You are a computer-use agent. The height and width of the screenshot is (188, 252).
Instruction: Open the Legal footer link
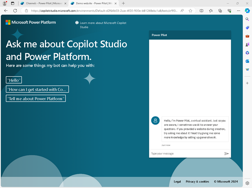tap(177, 182)
